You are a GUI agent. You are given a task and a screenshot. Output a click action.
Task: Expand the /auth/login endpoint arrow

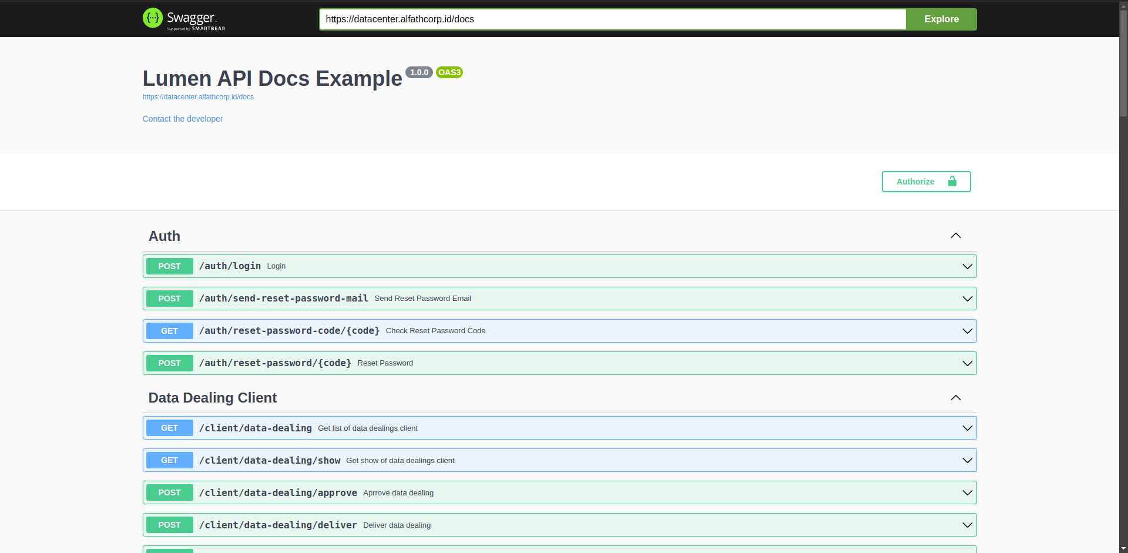[967, 266]
